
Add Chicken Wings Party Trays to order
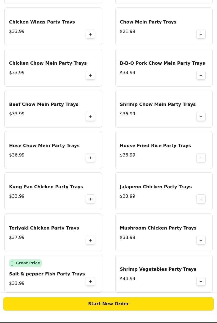[90, 34]
